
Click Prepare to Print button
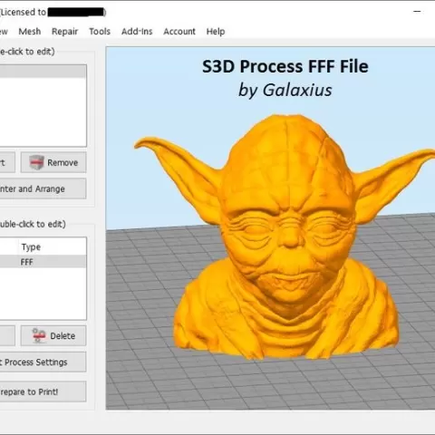[x=43, y=391]
